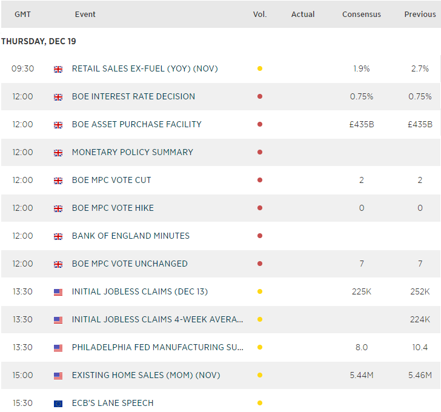Click US flag beside Existing Home Sales

click(58, 376)
